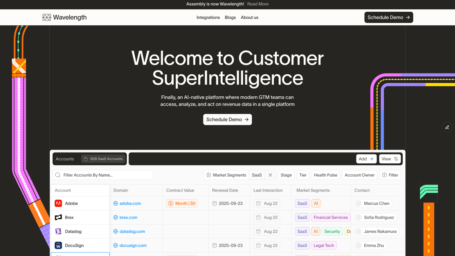Remove the SaaS filter with the X
The height and width of the screenshot is (256, 455).
[270, 175]
